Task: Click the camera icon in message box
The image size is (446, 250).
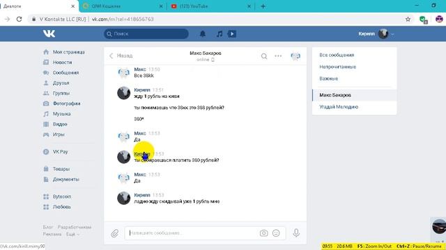Action: (263, 233)
